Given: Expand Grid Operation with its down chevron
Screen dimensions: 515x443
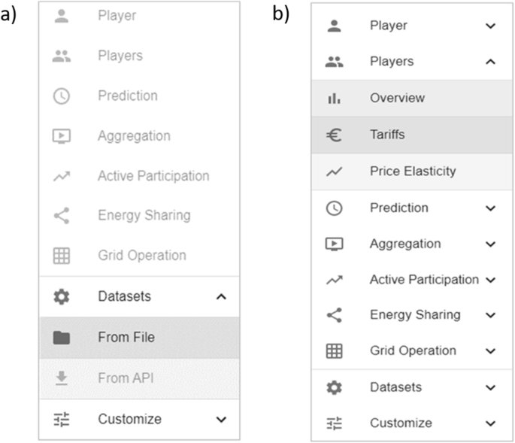Looking at the screenshot, I should pos(491,351).
